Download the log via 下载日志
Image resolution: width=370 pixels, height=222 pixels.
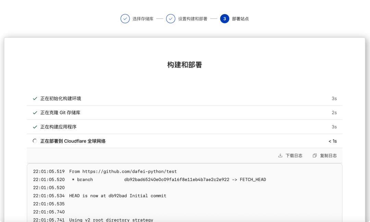click(291, 155)
